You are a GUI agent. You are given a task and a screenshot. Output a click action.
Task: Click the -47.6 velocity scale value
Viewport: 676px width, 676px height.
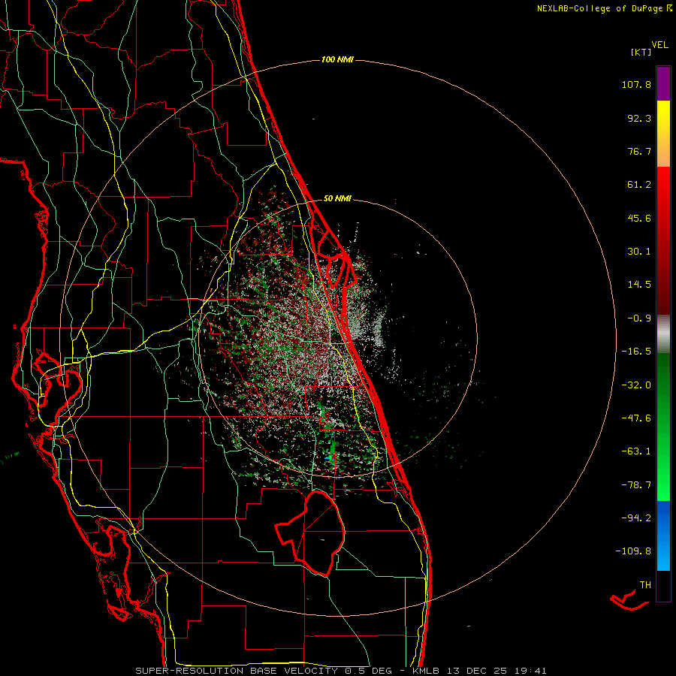tap(636, 418)
